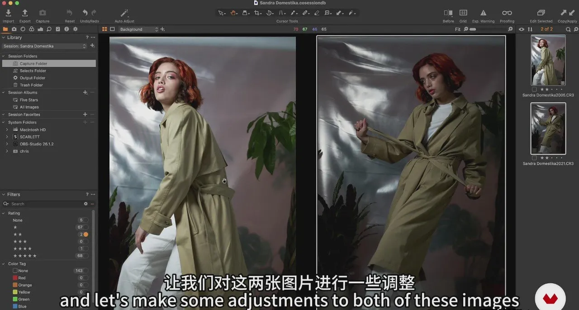The image size is (579, 310).
Task: Apply Auto Adjust with the magic wand
Action: pos(124,13)
